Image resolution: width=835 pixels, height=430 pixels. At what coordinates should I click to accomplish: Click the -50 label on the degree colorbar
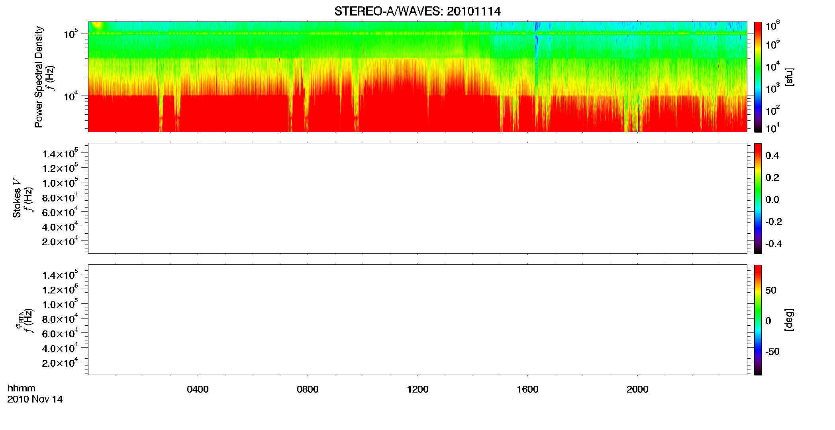pos(772,352)
